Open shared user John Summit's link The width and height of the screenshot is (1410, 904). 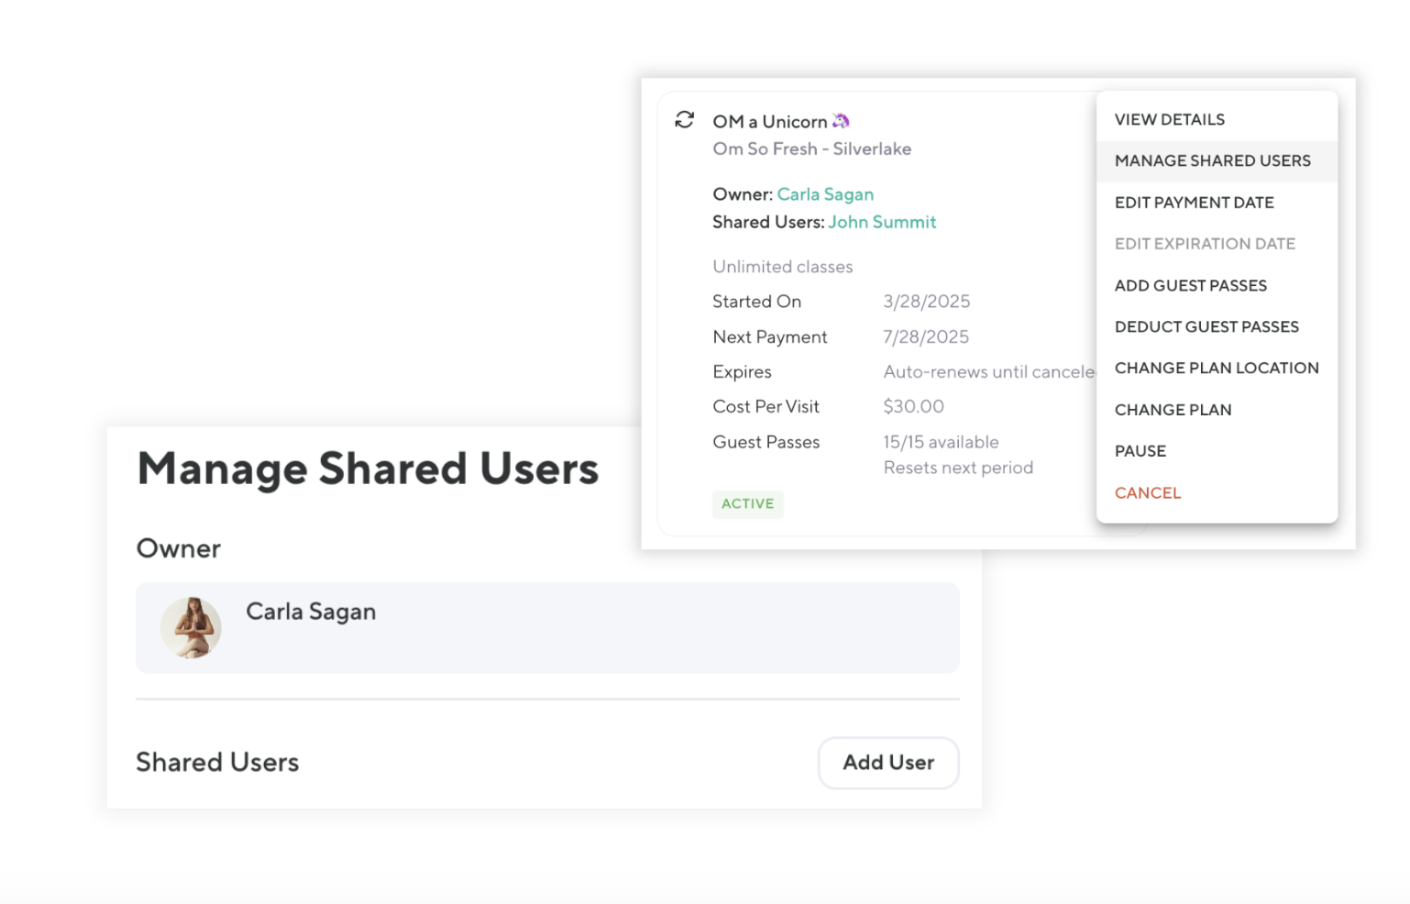coord(881,222)
